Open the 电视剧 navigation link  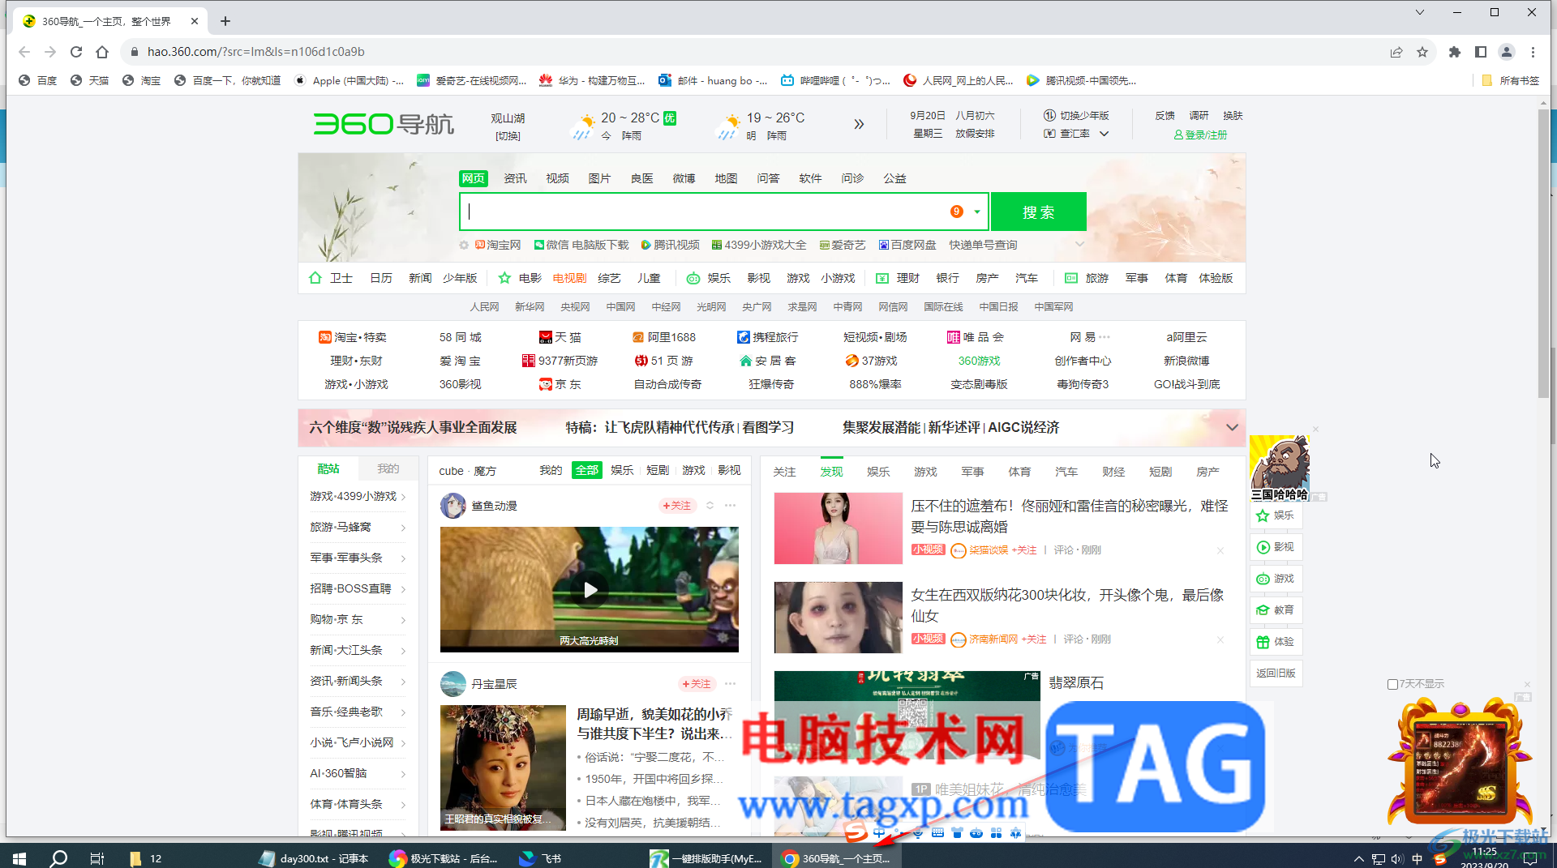[569, 278]
